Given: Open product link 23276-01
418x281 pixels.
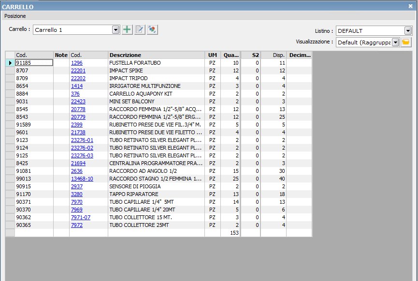Looking at the screenshot, I should 82,140.
